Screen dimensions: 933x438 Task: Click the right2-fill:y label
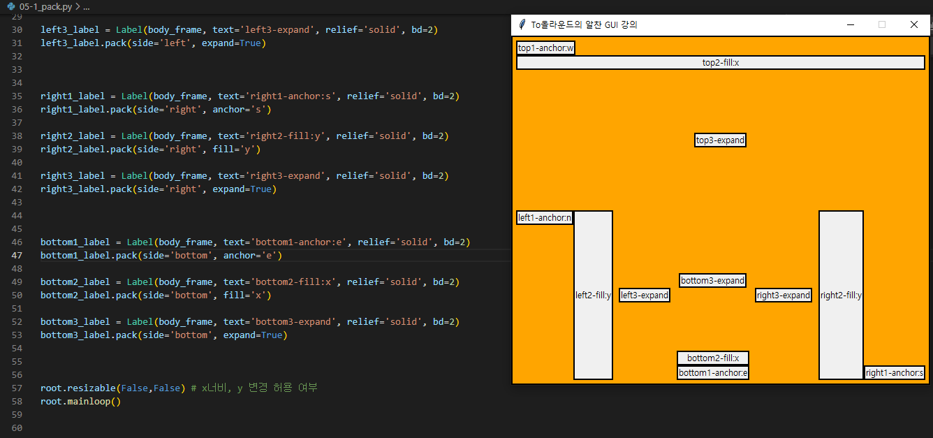(841, 295)
